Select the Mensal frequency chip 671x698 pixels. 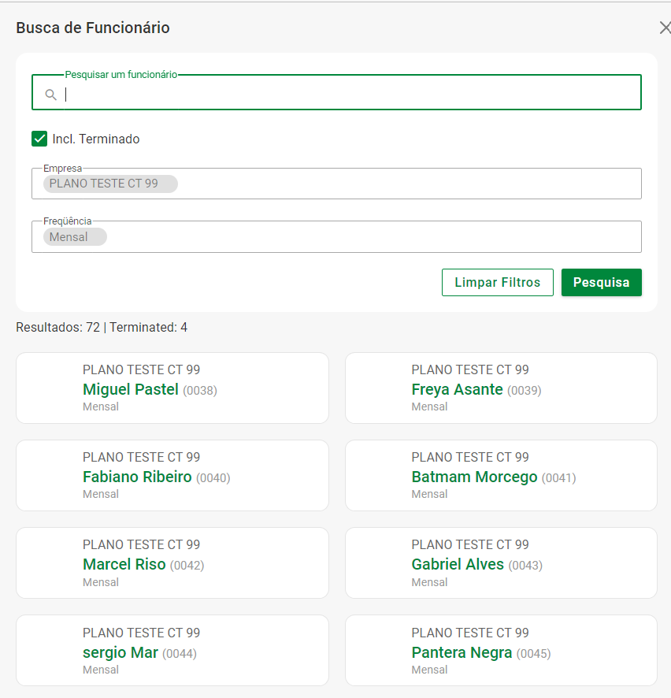coord(75,237)
